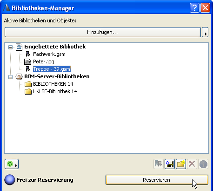The image size is (213, 191).
Task: Click the grayed-out library objects chairs icon
Action: 159,164
